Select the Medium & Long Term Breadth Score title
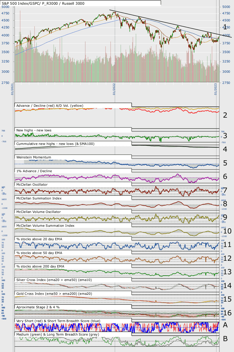The height and width of the screenshot is (352, 234). [58, 334]
